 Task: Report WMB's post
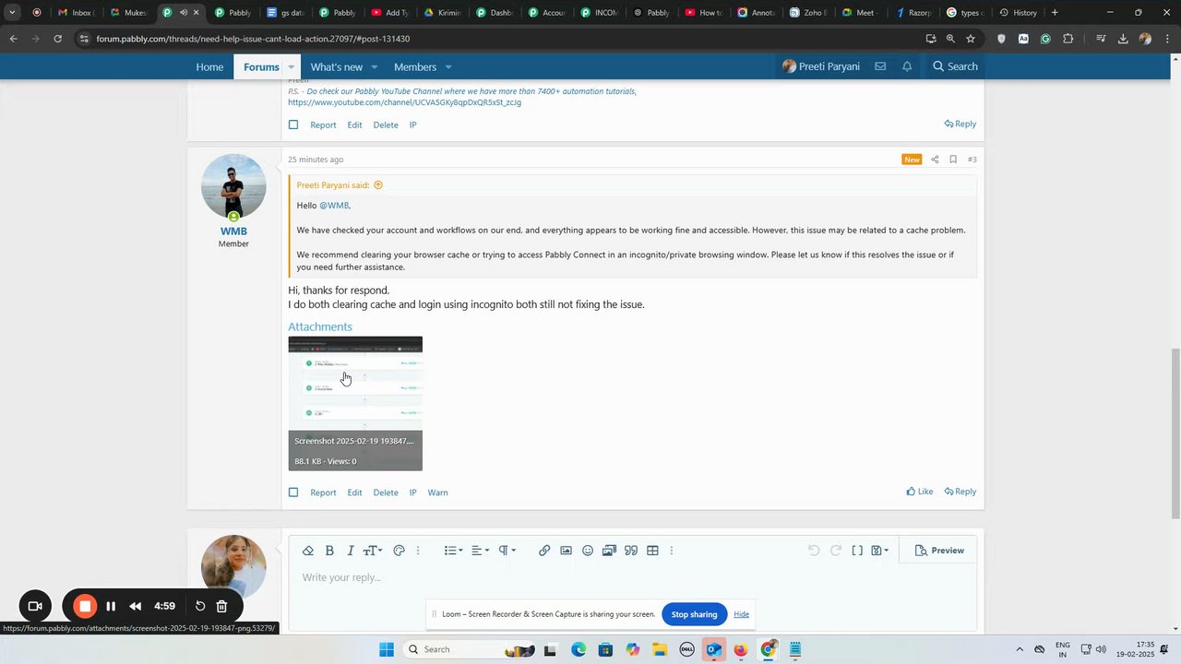pos(323,492)
